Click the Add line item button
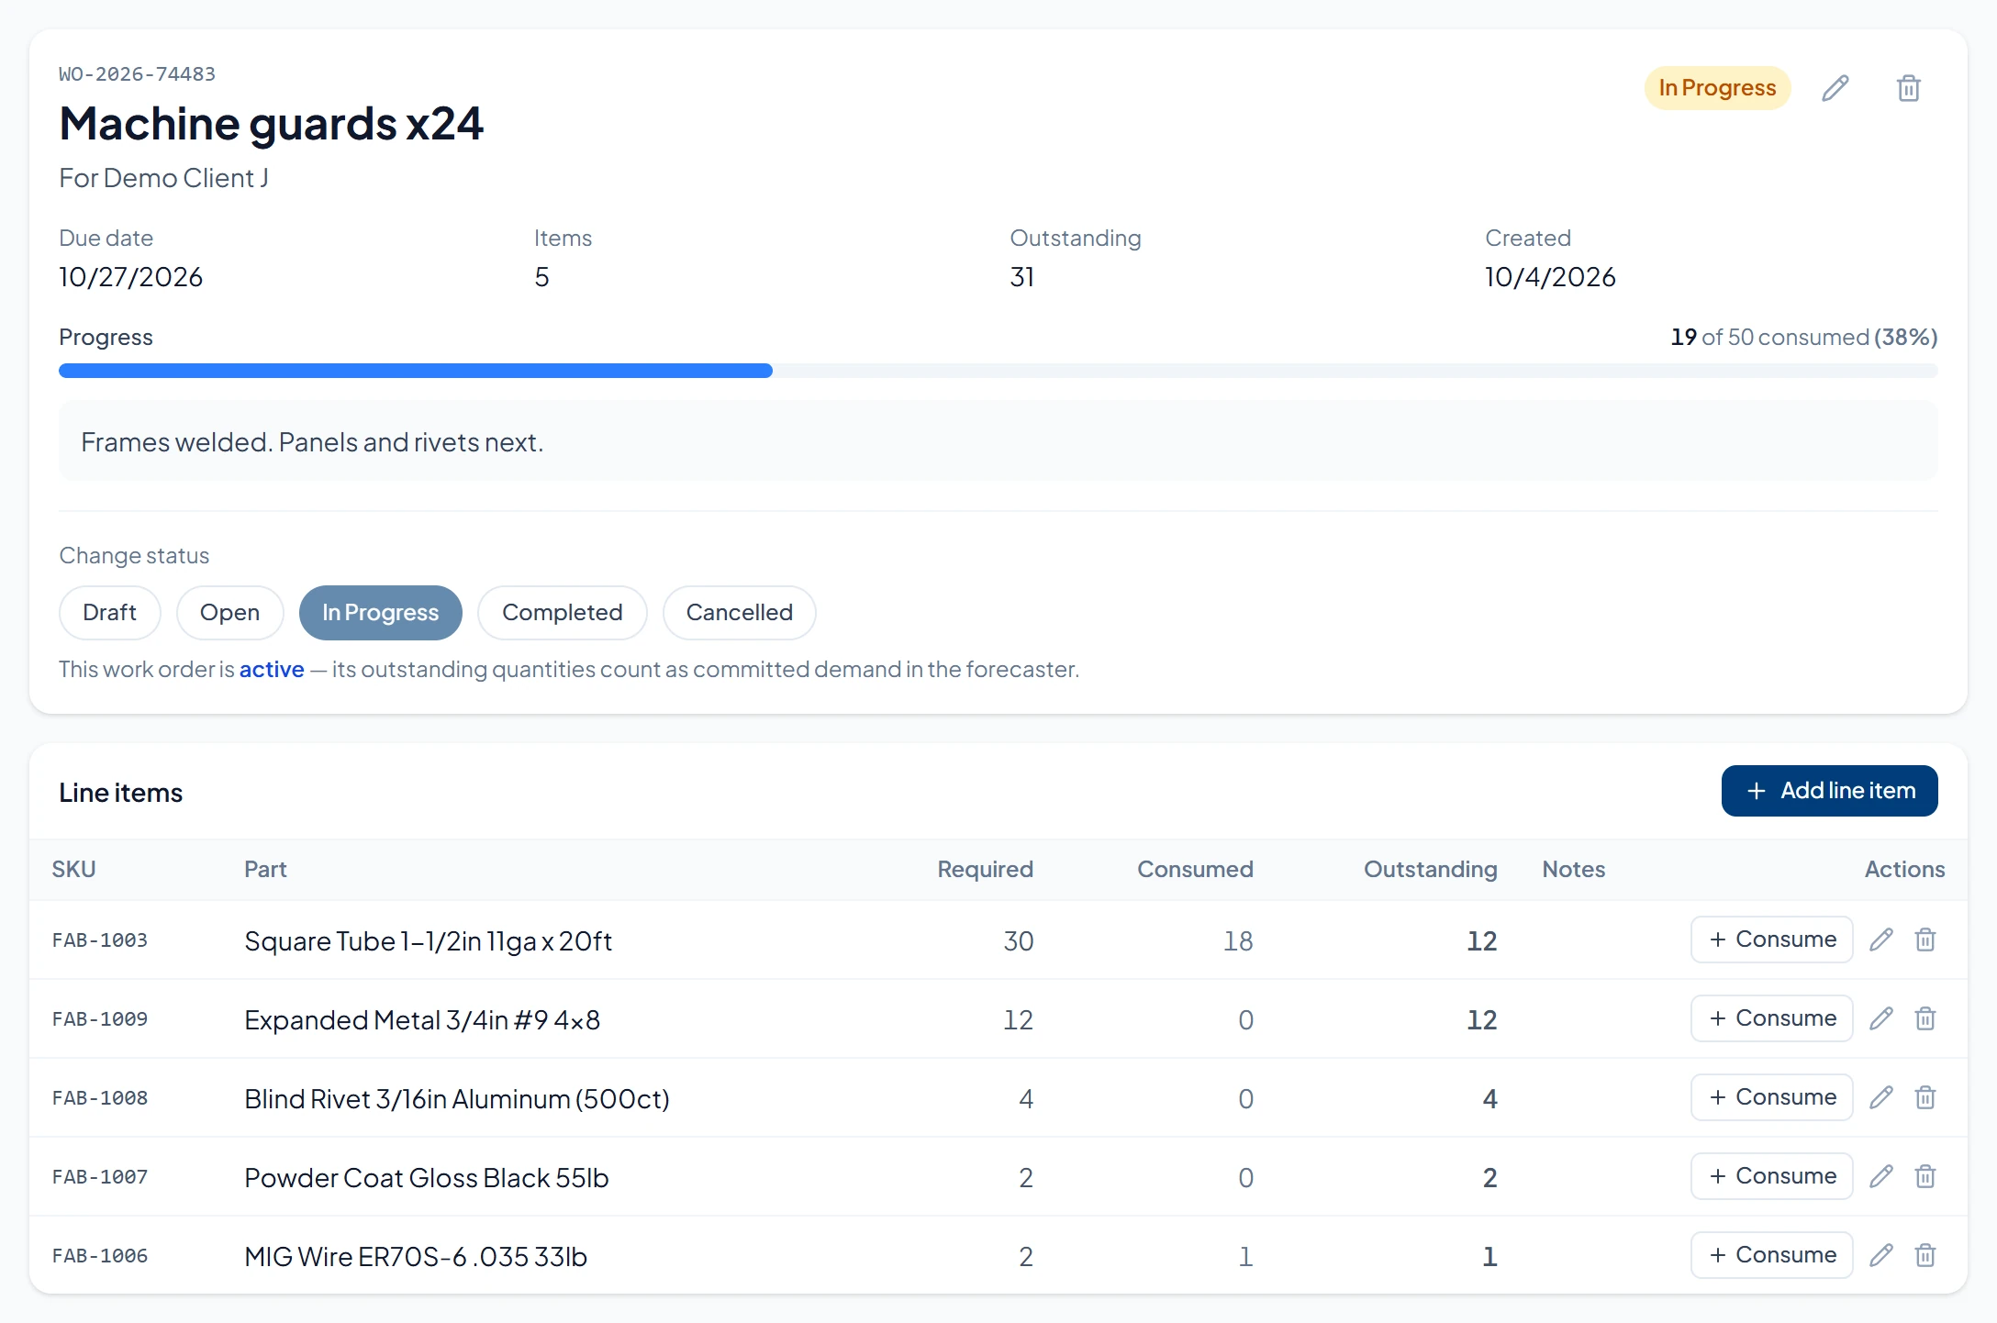The height and width of the screenshot is (1323, 1997). pyautogui.click(x=1829, y=791)
